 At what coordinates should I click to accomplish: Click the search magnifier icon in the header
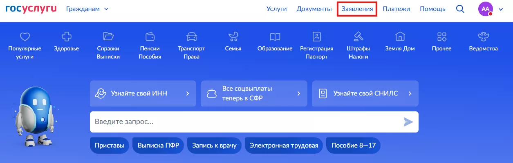[x=460, y=9]
